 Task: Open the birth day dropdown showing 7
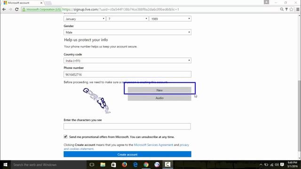point(127,19)
